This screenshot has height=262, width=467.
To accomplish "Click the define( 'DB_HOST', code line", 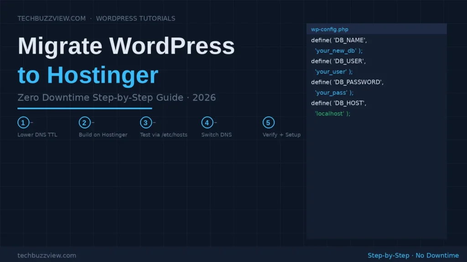I will point(339,103).
